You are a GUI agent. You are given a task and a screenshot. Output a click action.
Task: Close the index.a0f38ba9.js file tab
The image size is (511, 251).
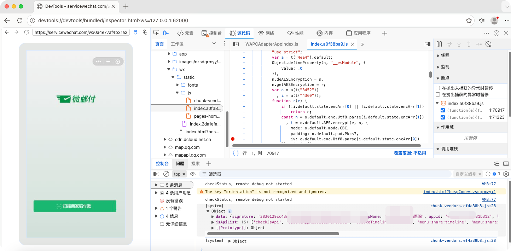pos(353,44)
